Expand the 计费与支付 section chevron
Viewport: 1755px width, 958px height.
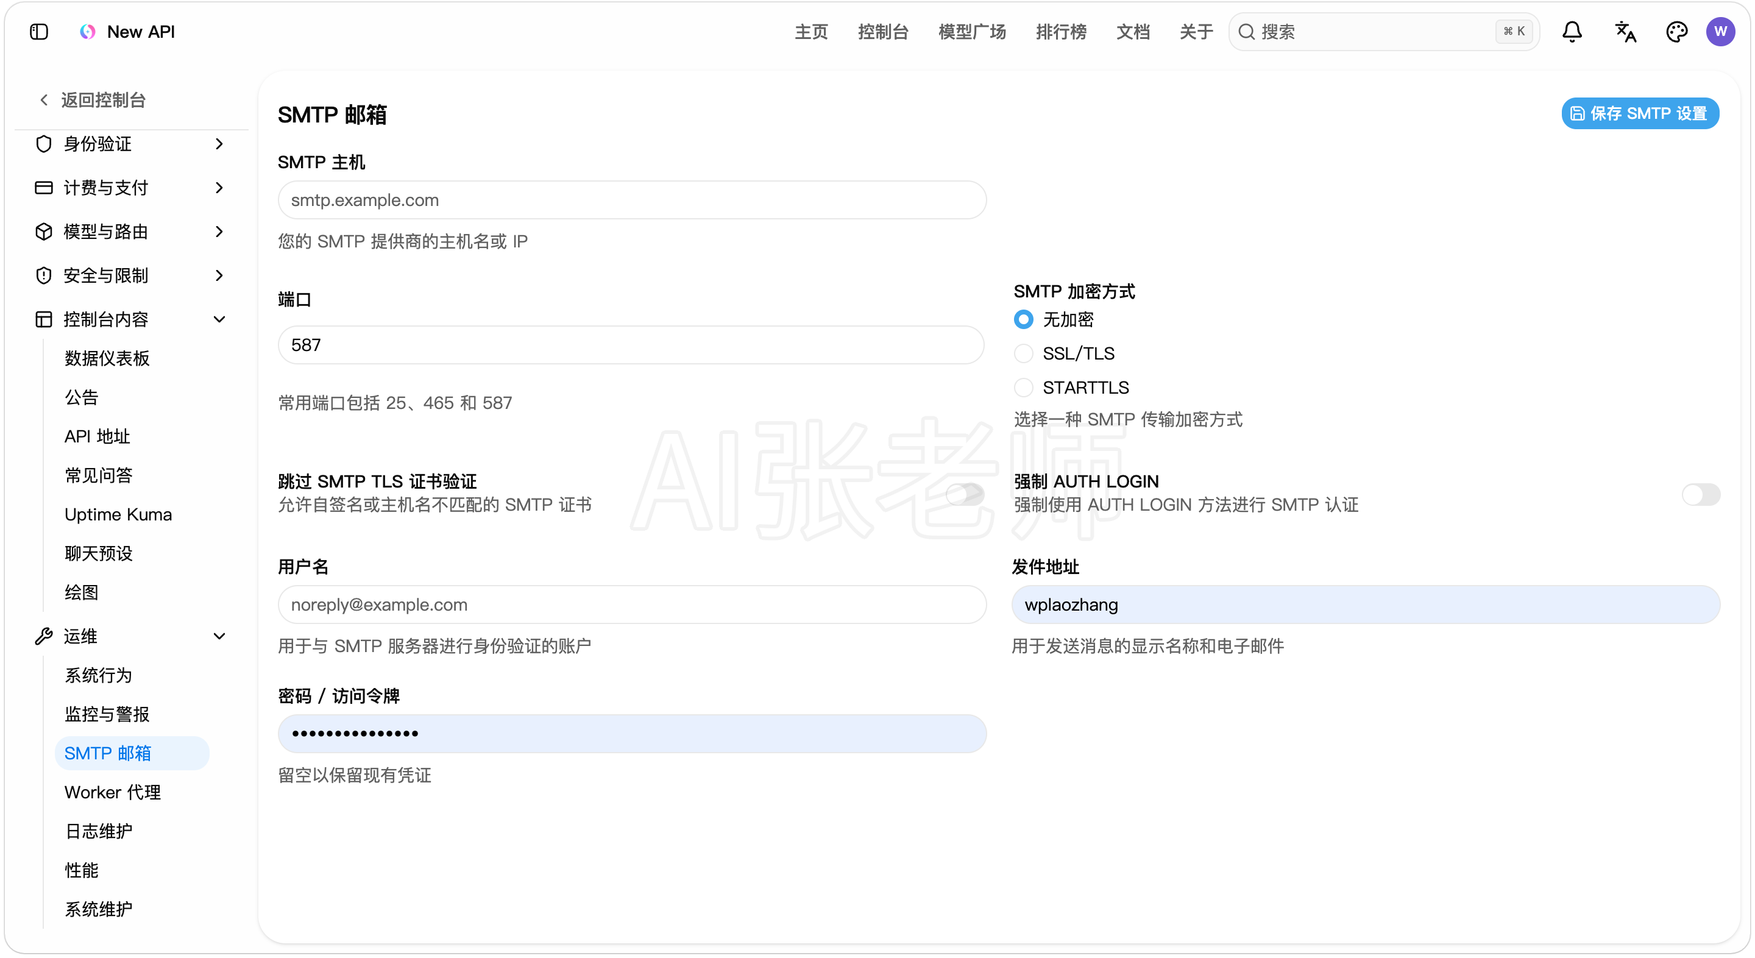point(219,187)
